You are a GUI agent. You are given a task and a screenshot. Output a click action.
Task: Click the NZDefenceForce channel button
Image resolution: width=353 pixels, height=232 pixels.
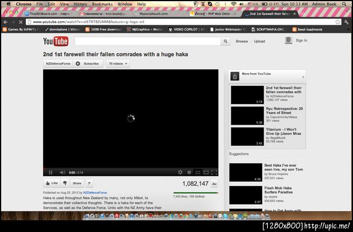coord(58,64)
